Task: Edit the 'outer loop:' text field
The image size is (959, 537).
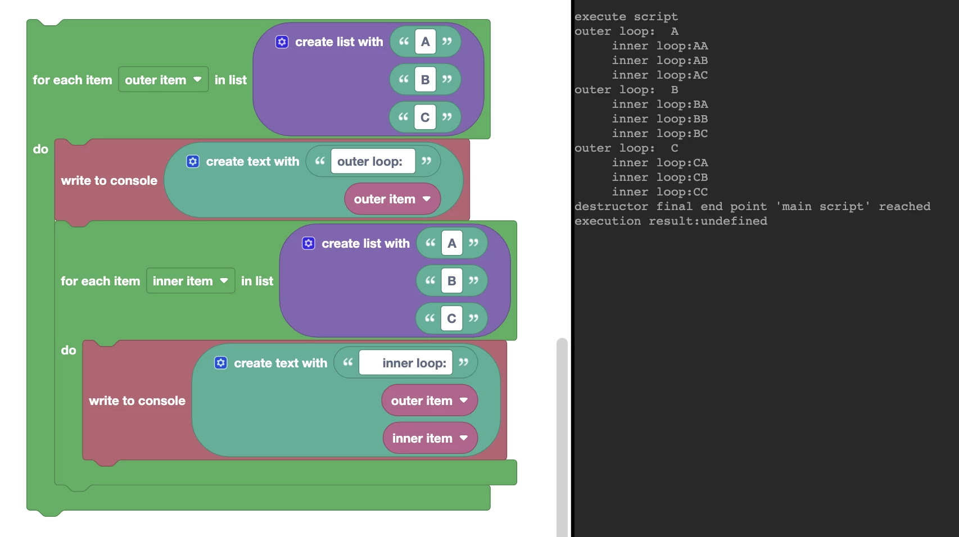Action: tap(373, 162)
